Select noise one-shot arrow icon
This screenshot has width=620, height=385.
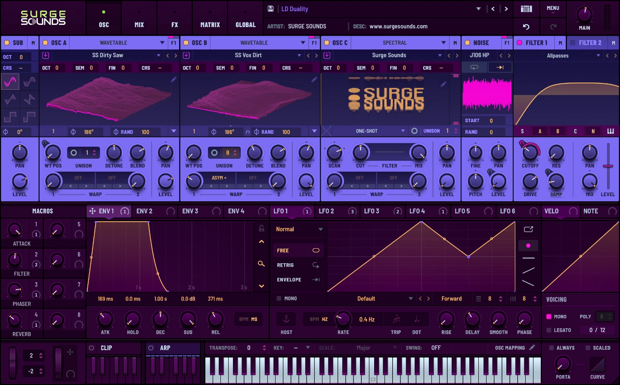[500, 67]
